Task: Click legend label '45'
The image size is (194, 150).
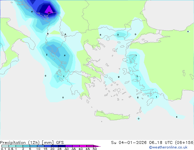Action: (x=88, y=149)
